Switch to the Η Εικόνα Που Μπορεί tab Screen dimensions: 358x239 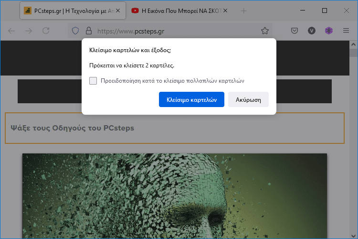179,11
